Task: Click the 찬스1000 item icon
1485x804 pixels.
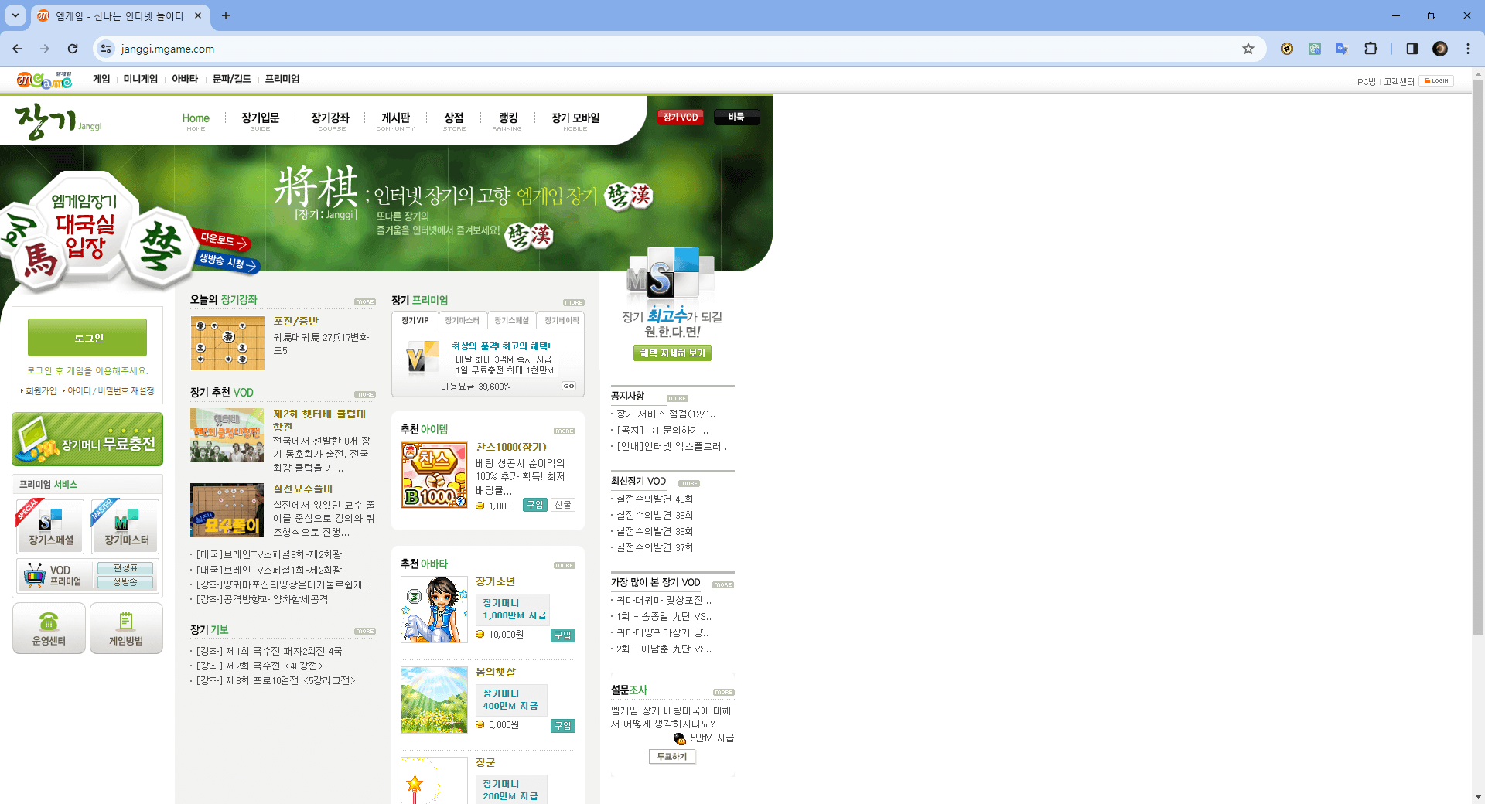Action: point(434,475)
